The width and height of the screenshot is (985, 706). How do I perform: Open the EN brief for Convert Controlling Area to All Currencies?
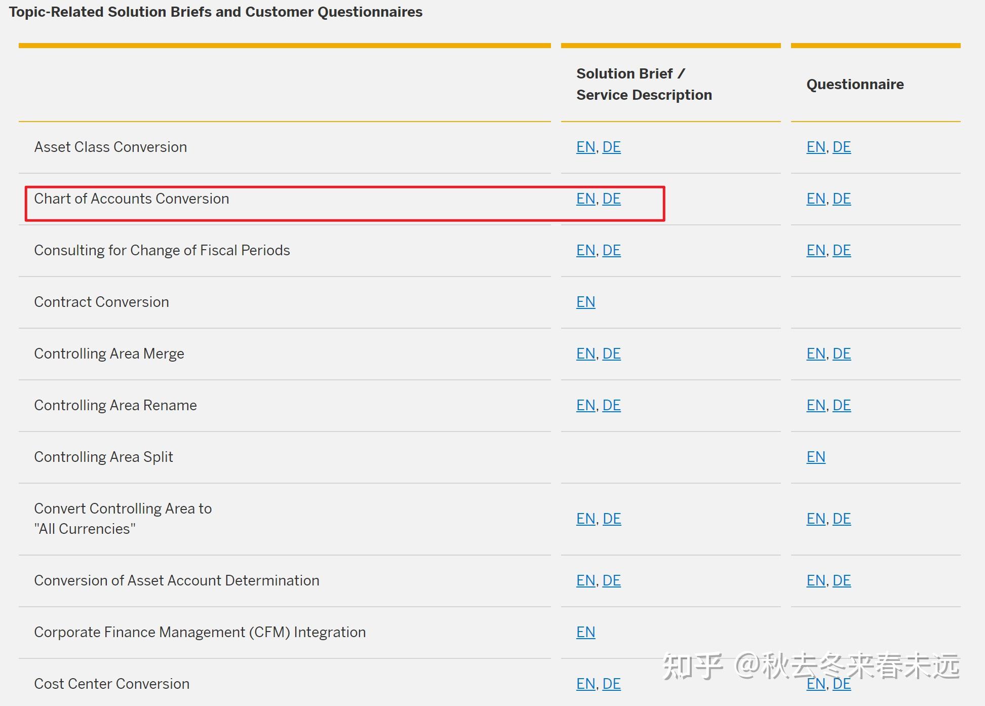[x=585, y=518]
